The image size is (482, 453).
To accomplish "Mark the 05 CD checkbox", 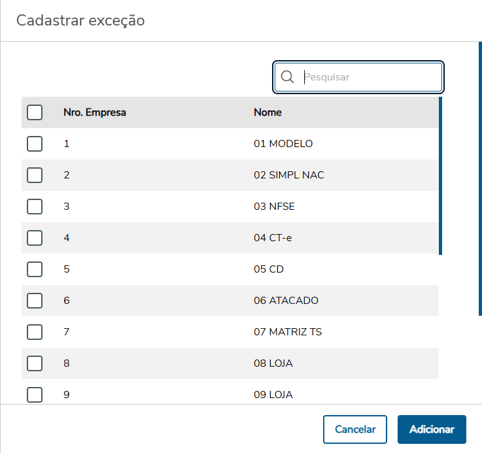I will pos(35,269).
